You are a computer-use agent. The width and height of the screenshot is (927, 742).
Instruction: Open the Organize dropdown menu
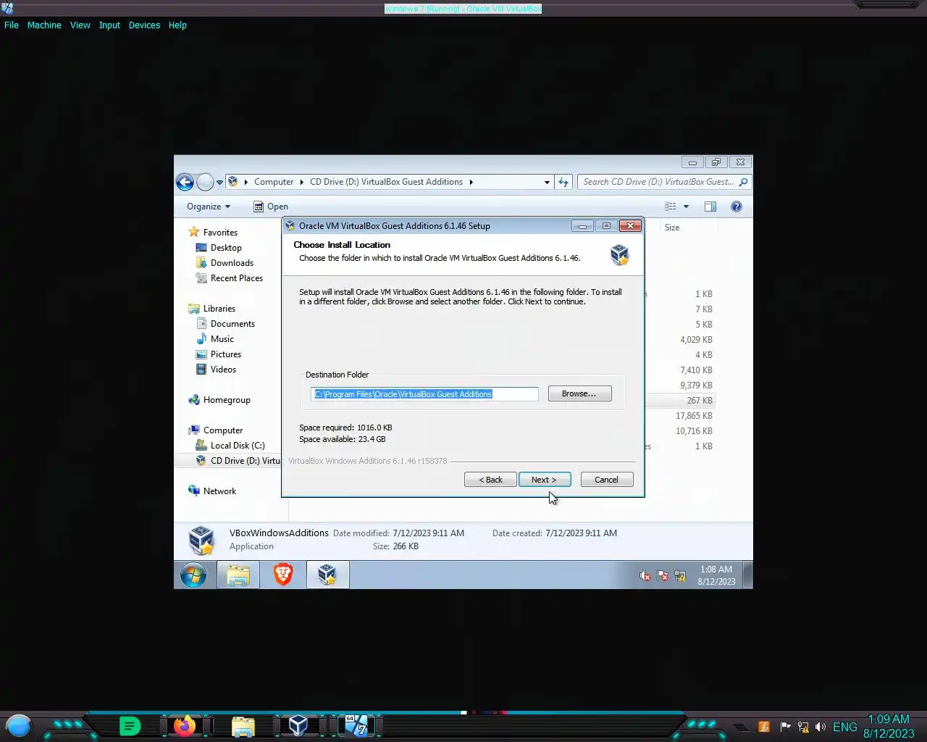click(x=209, y=207)
